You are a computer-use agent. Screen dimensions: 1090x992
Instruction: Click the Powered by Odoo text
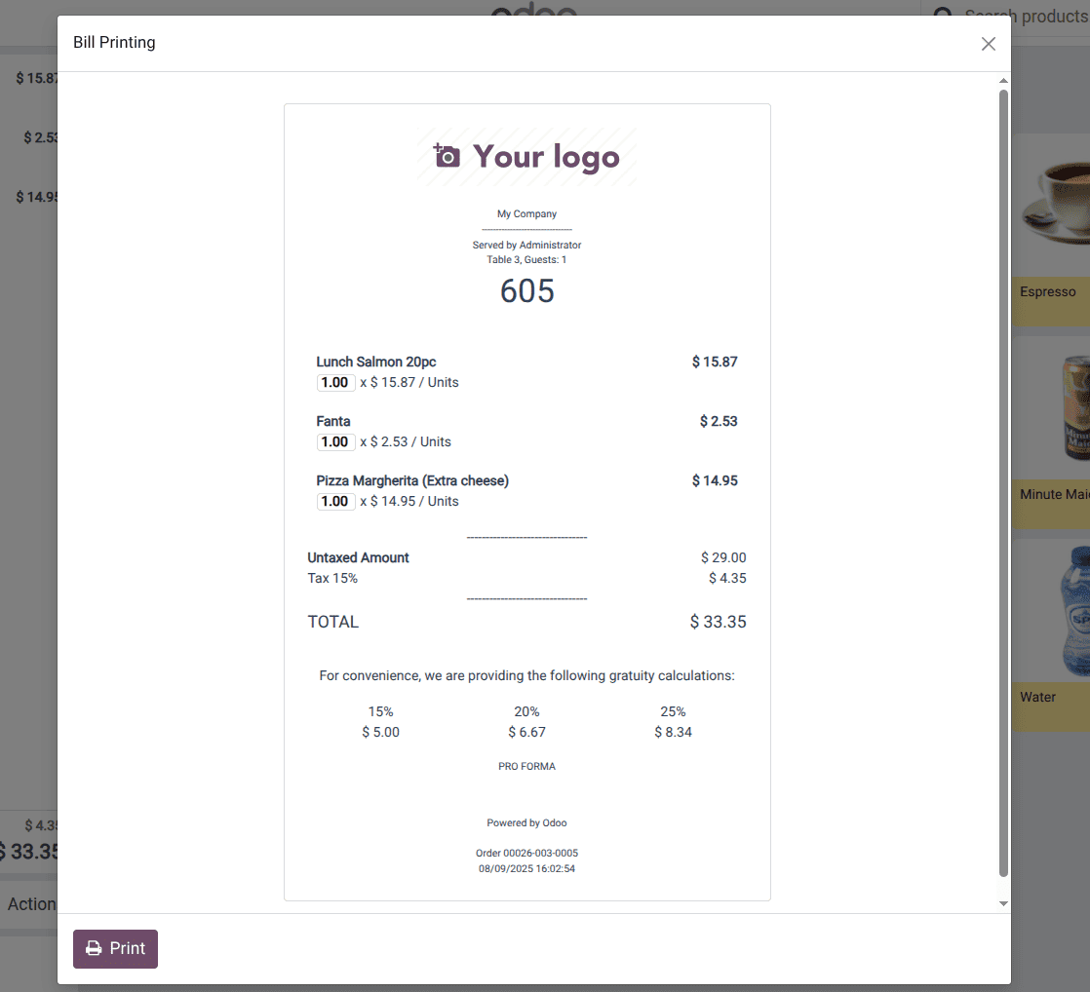[526, 823]
